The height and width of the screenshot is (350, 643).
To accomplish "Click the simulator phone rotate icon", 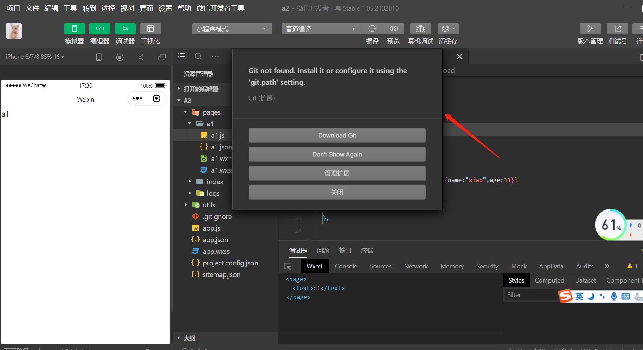I will click(99, 57).
